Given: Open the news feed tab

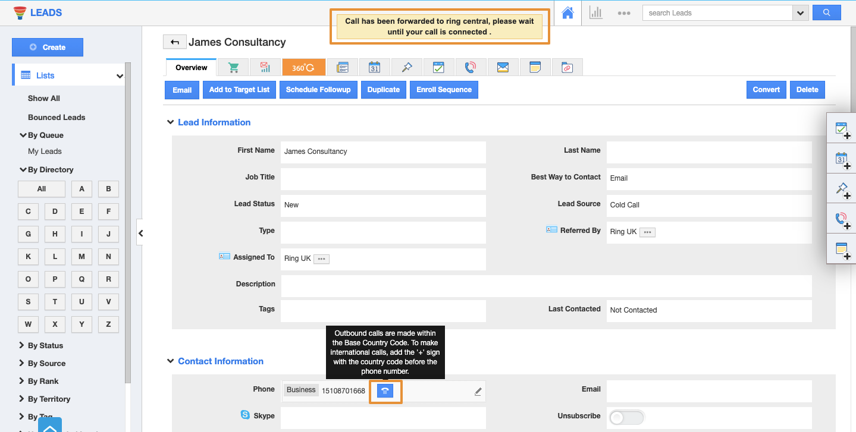Looking at the screenshot, I should (342, 67).
